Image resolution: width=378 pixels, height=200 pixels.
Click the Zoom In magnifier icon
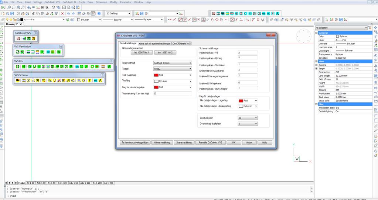[9, 8]
